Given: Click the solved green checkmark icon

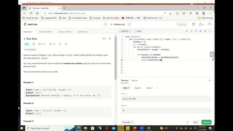Looking at the screenshot, I should click(x=34, y=44).
